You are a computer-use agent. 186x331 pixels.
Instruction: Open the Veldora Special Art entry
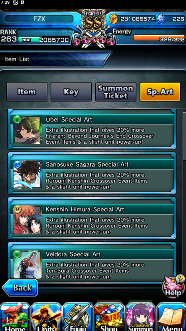click(x=92, y=262)
